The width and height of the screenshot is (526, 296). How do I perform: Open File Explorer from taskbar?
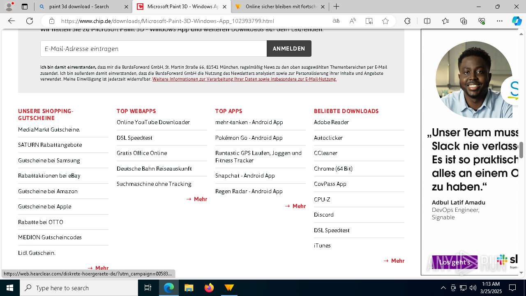(x=189, y=288)
